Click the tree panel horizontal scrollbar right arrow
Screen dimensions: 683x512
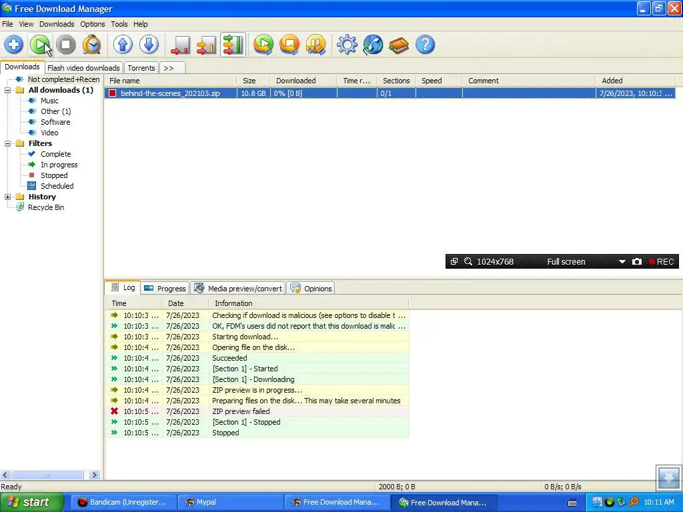point(93,475)
